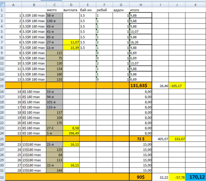Screen dimensions: 206x181
Task: Select the '53-е' place cell
Action: [54, 92]
